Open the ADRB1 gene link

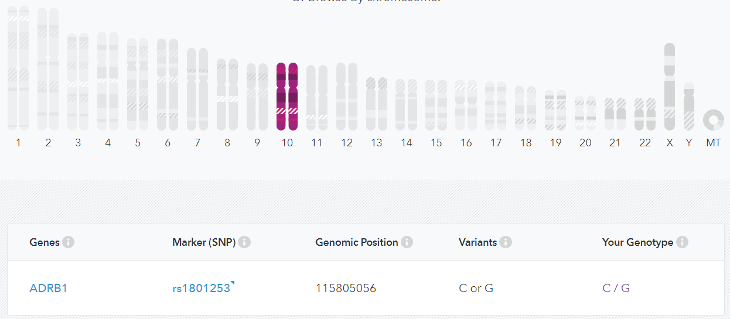pyautogui.click(x=48, y=288)
